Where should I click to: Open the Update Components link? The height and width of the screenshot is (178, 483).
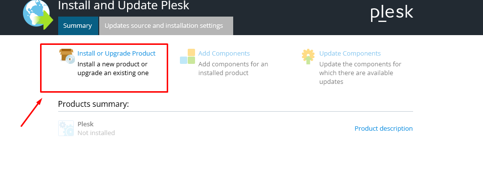pyautogui.click(x=350, y=54)
